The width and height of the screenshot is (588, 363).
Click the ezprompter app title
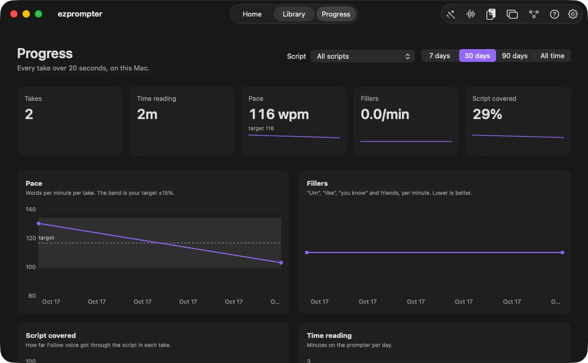pos(80,14)
